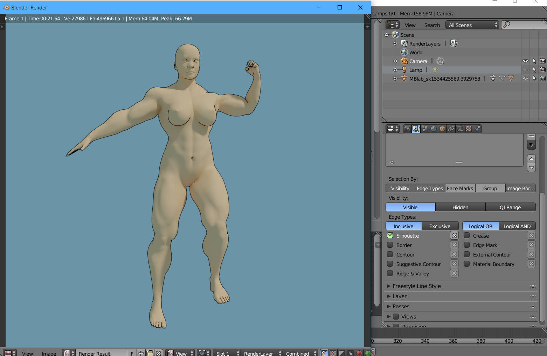
Task: Expand the MBlab_sk armature tree item
Action: tap(395, 78)
